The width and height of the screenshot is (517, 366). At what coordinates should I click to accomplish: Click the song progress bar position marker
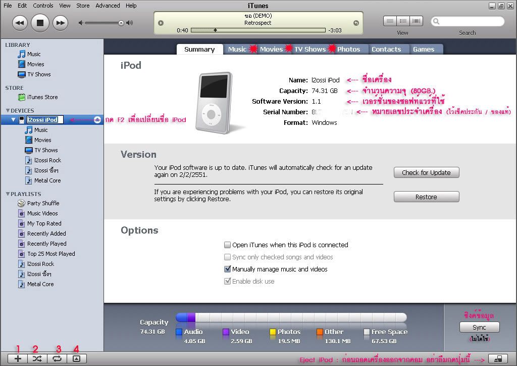pos(215,30)
